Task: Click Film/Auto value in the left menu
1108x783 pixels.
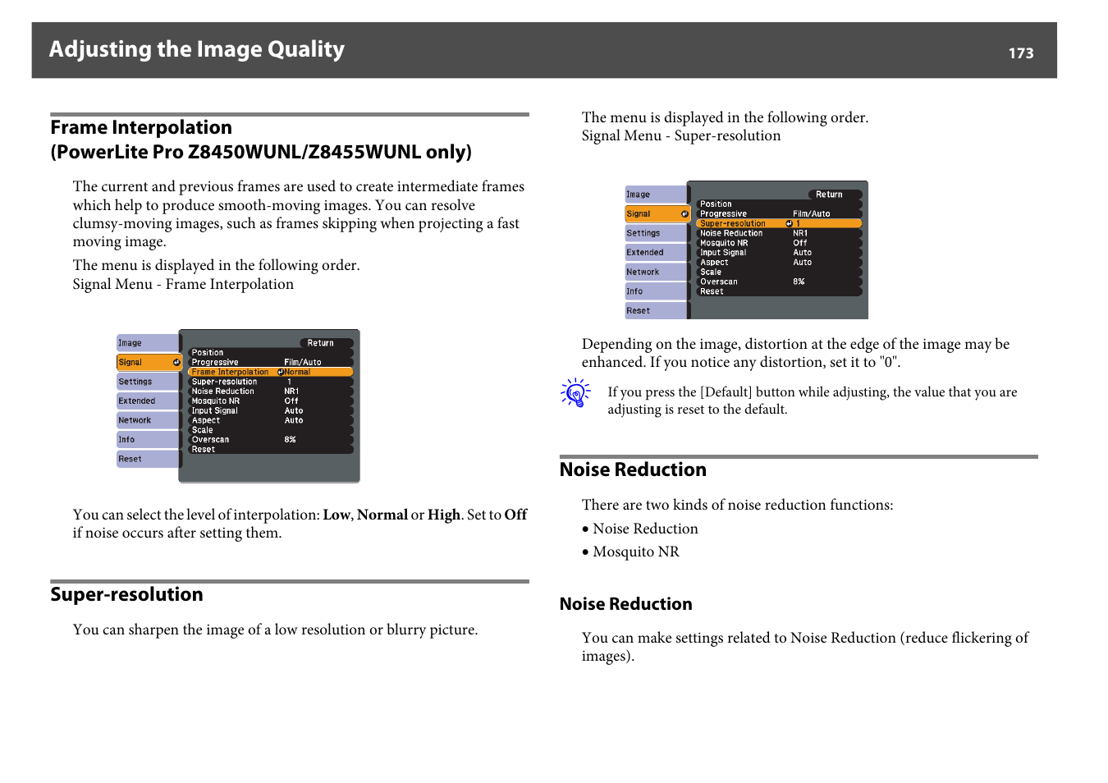Action: 303,362
